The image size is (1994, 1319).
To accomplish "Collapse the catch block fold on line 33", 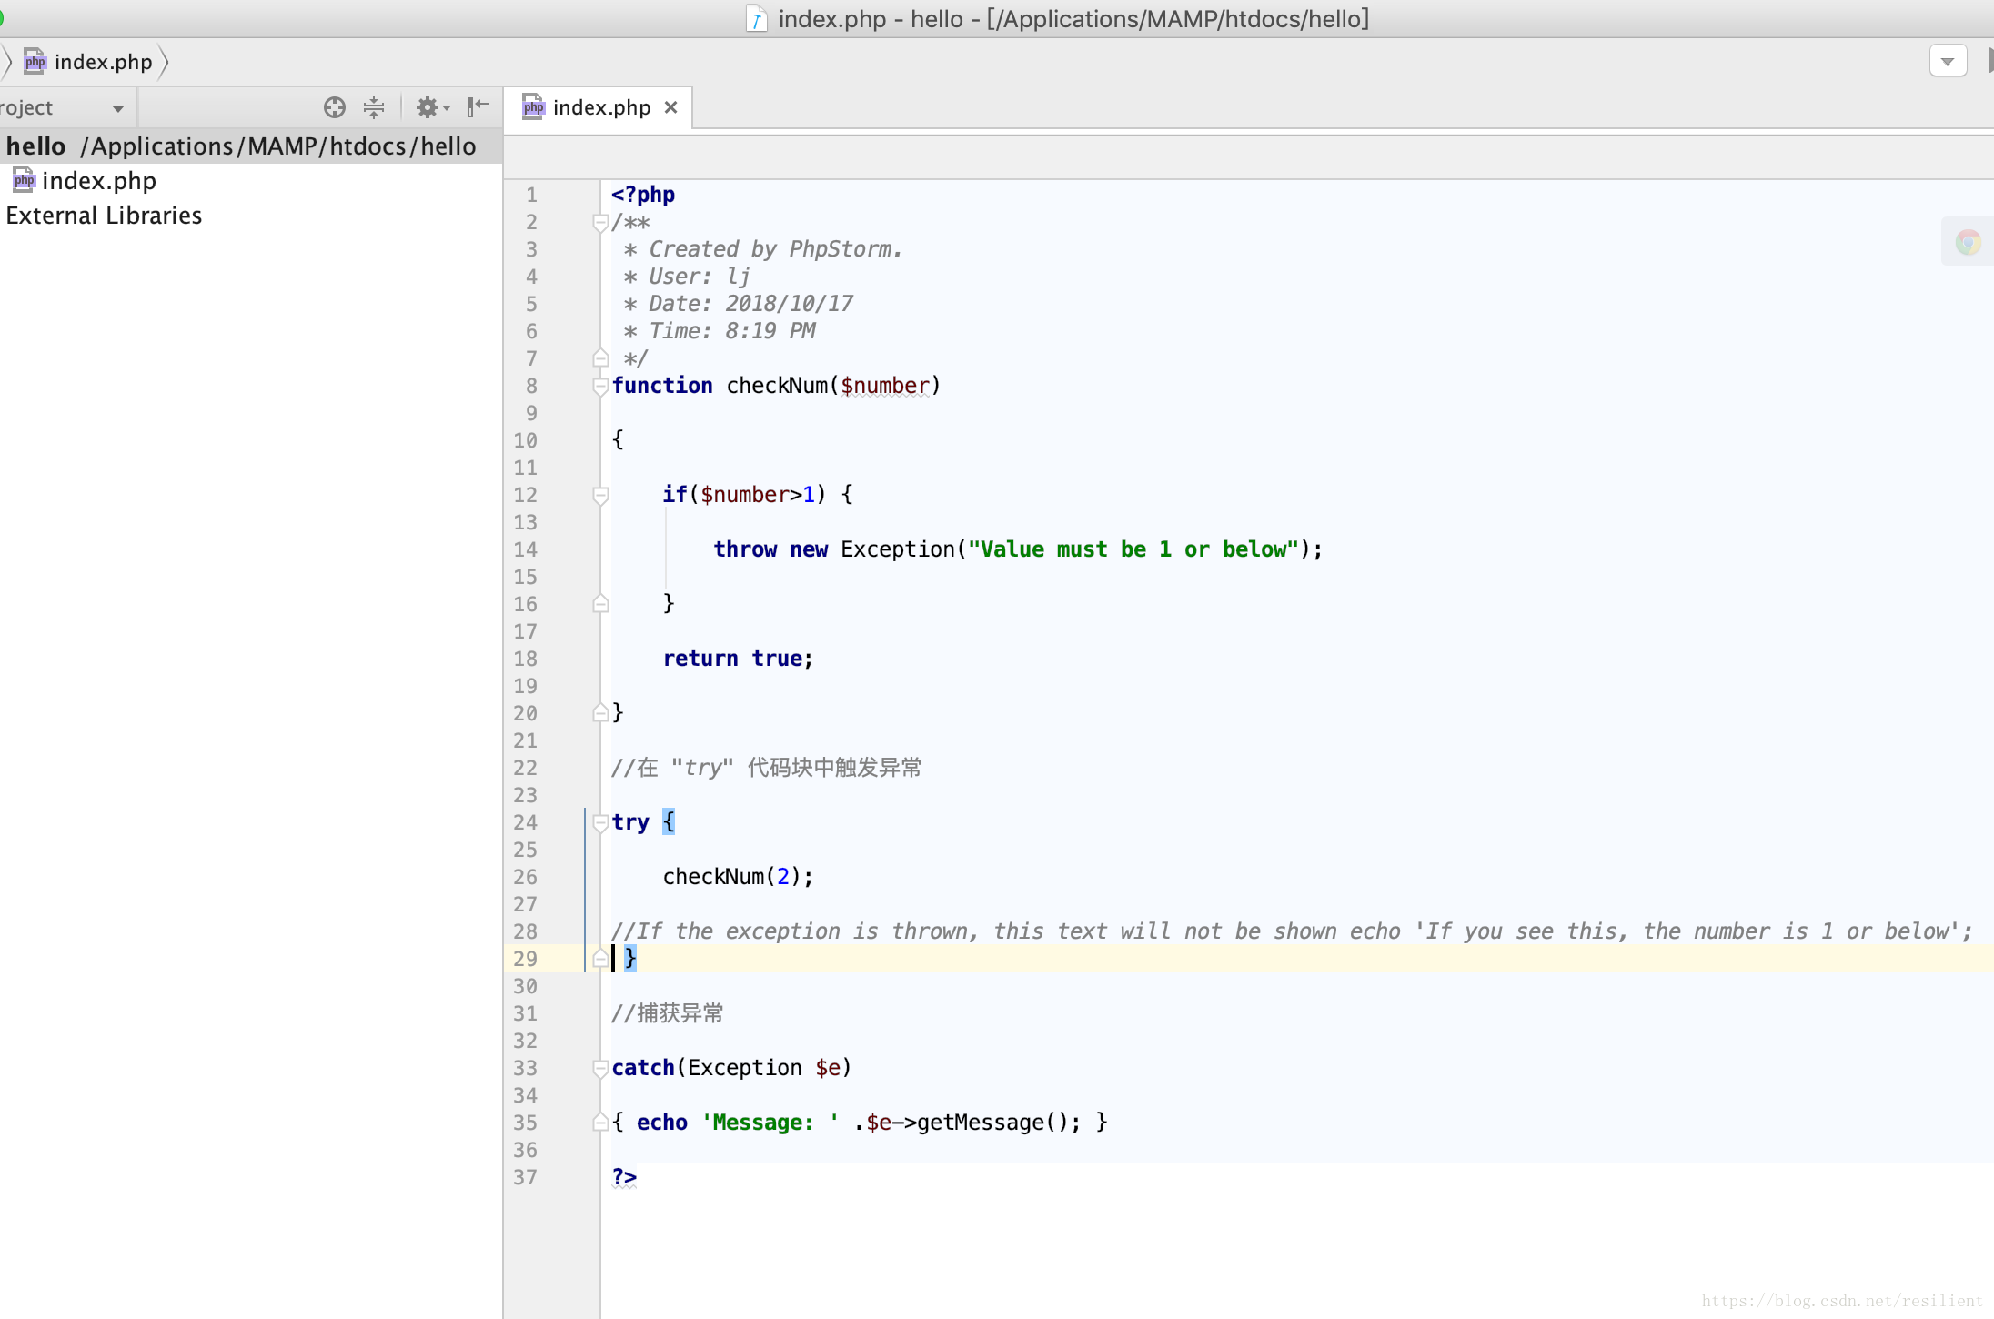I will [x=600, y=1068].
